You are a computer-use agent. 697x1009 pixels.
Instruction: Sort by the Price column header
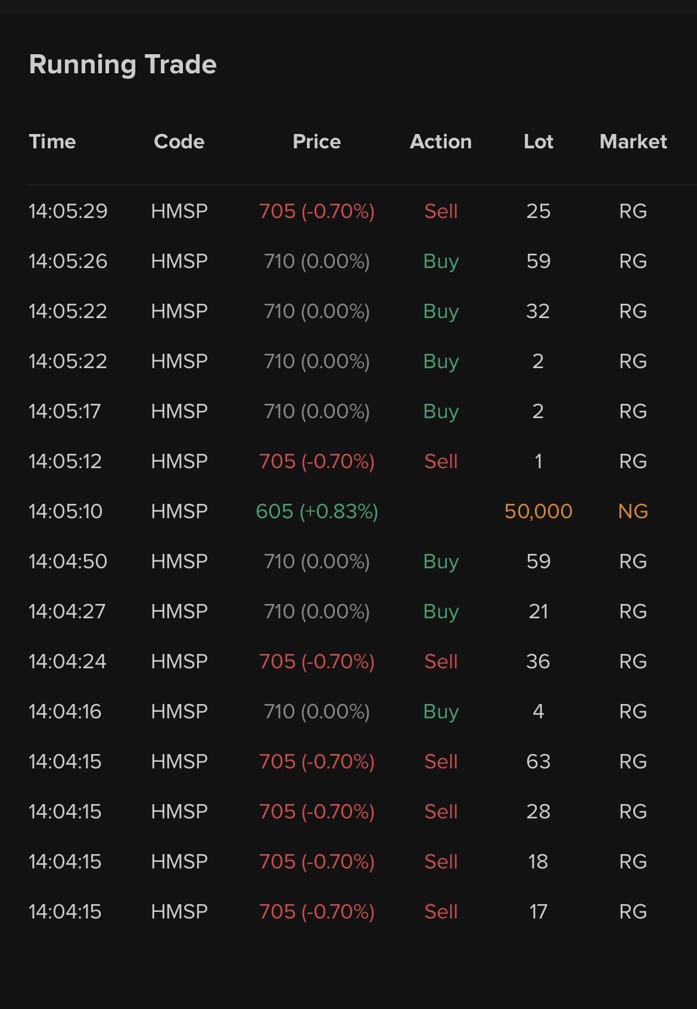point(316,142)
